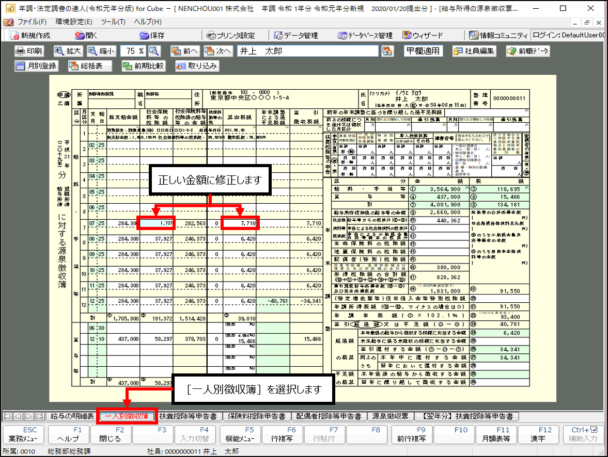Image resolution: width=608 pixels, height=457 pixels.
Task: Switch to 給与の明細表 tab
Action: 72,416
